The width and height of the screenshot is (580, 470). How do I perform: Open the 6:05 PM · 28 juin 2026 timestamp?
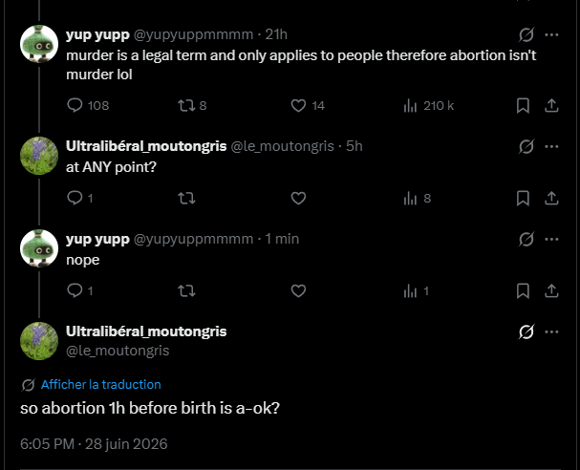[94, 444]
